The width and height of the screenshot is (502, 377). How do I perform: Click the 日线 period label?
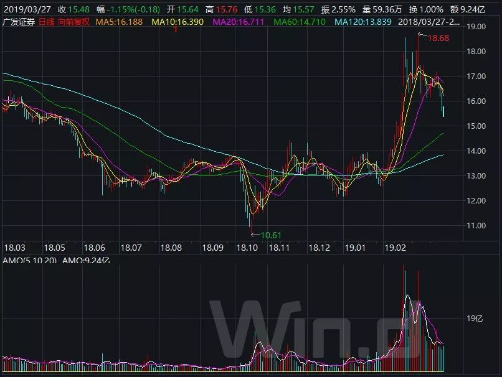point(47,22)
